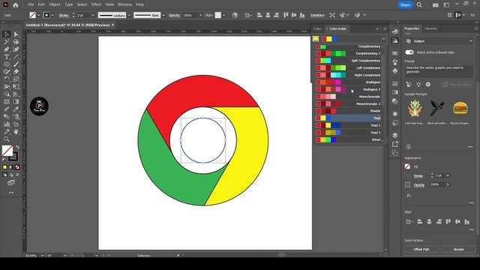Click the Transform link in control bar

[317, 15]
